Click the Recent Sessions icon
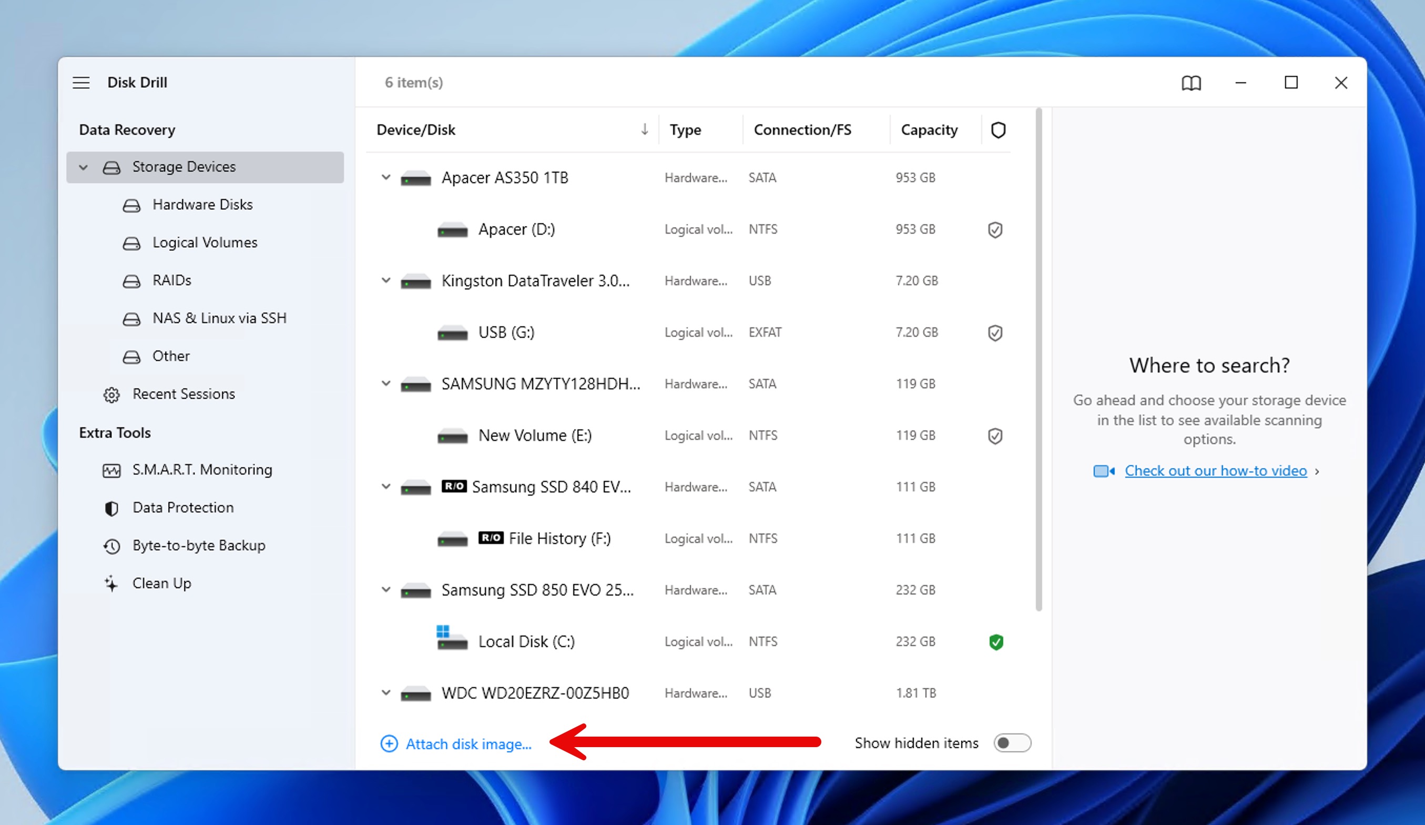This screenshot has width=1425, height=825. click(x=111, y=394)
